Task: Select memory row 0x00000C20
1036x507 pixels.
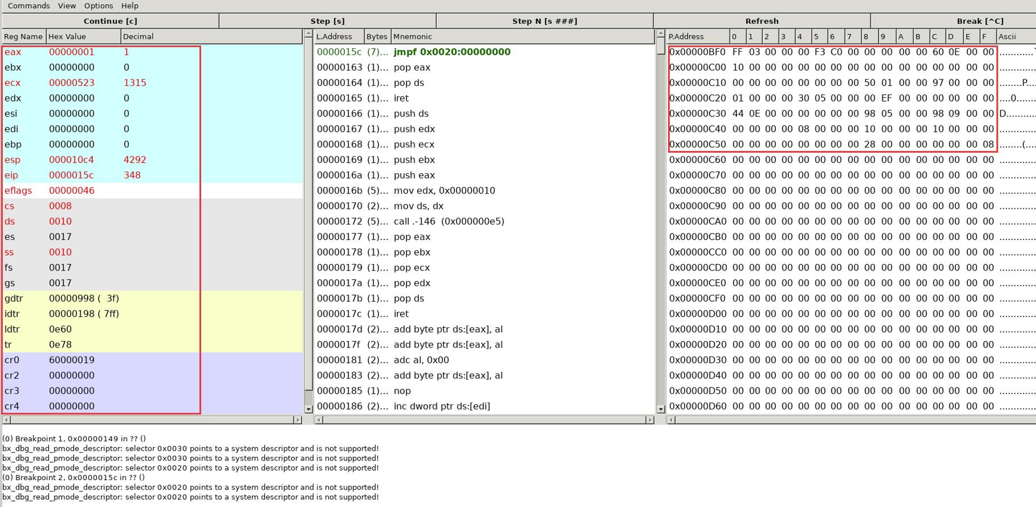Action: coord(851,99)
